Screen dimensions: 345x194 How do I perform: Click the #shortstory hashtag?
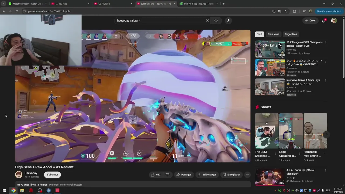coord(76,185)
